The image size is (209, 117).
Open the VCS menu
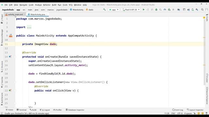click(71, 5)
